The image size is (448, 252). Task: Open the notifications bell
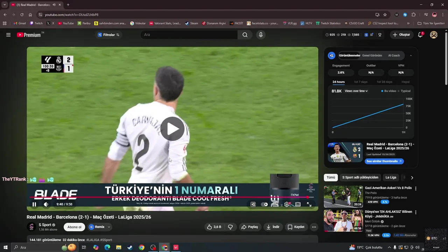pos(420,35)
